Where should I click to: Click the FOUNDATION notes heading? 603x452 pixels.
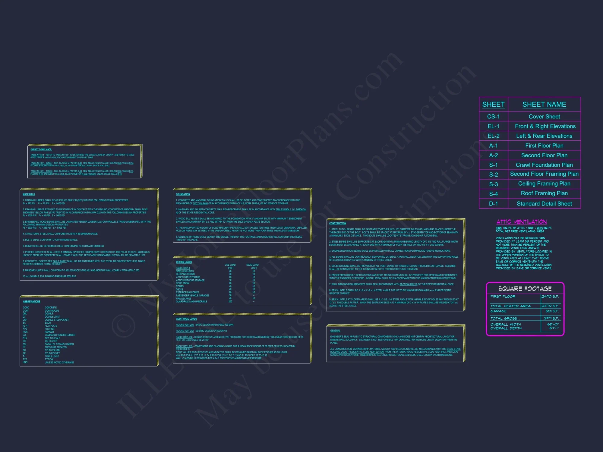[x=183, y=194]
